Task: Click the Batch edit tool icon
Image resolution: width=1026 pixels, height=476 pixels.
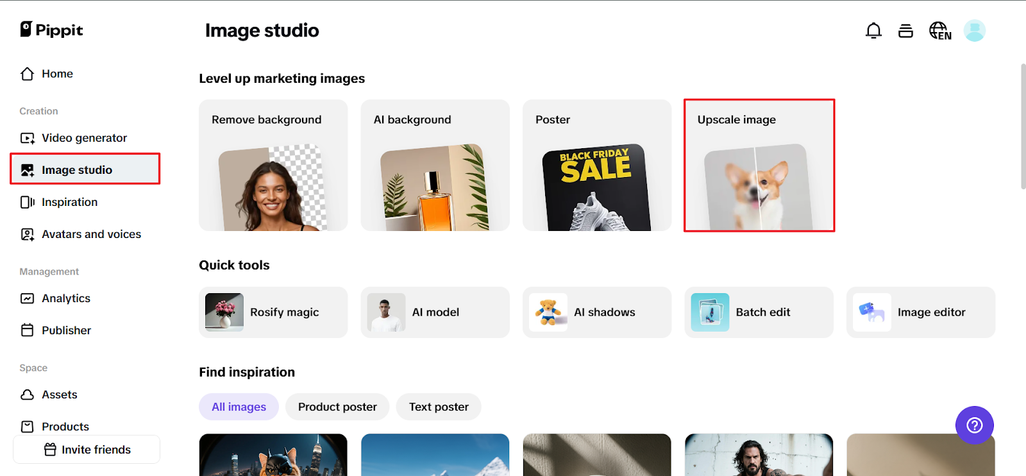Action: coord(710,312)
